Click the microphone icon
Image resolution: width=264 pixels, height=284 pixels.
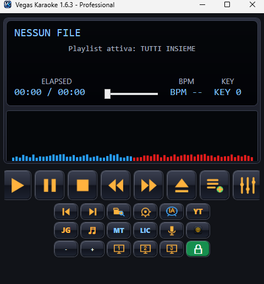point(172,230)
